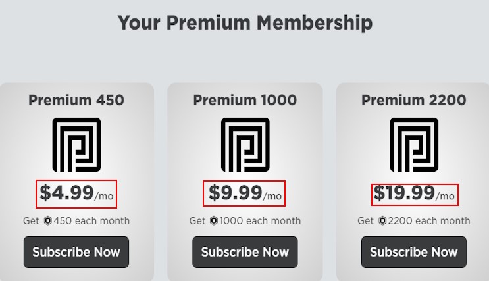Click the Premium 450 logo icon
The image size is (489, 281).
(76, 145)
